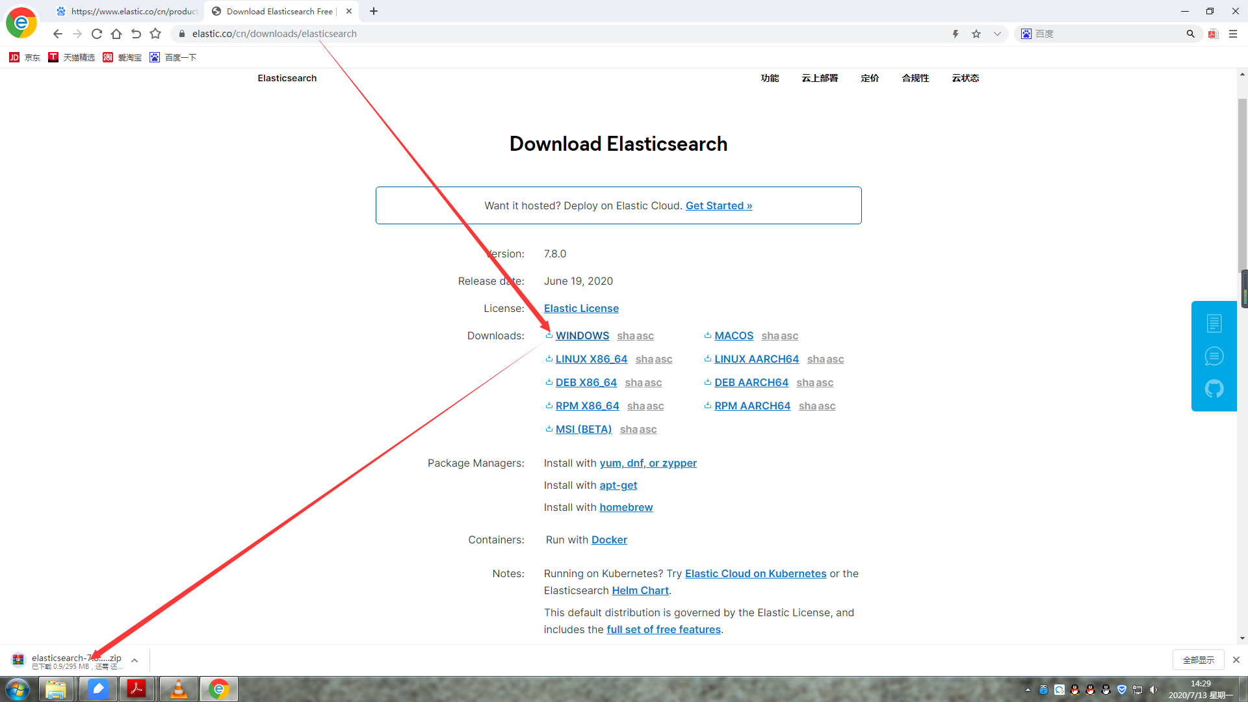
Task: Open File Explorer from the taskbar
Action: click(57, 689)
